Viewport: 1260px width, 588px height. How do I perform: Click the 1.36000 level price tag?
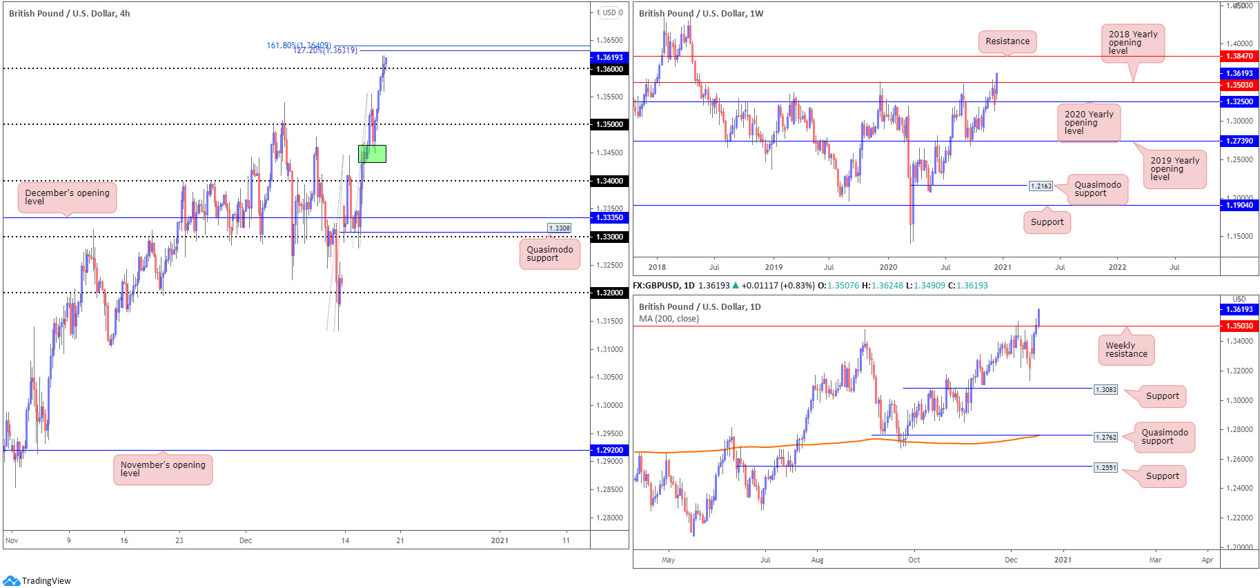[x=609, y=69]
